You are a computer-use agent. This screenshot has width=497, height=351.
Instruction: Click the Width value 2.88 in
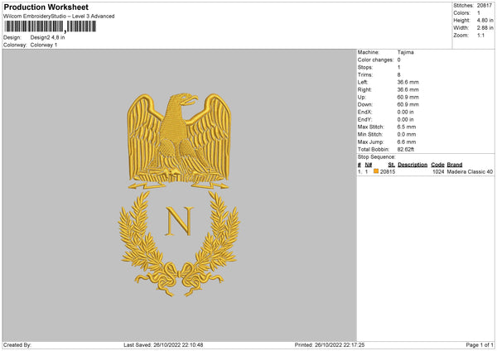pyautogui.click(x=485, y=28)
